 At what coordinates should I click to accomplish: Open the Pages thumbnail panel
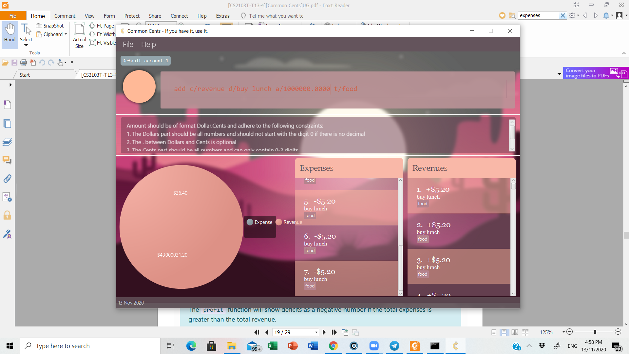tap(7, 124)
